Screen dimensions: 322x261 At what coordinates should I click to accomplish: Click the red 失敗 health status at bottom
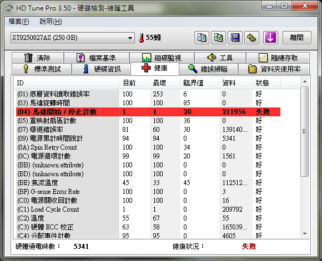(x=249, y=247)
